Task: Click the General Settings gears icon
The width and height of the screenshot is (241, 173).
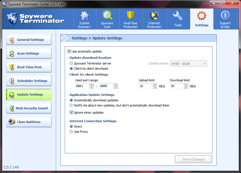Action: point(11,40)
